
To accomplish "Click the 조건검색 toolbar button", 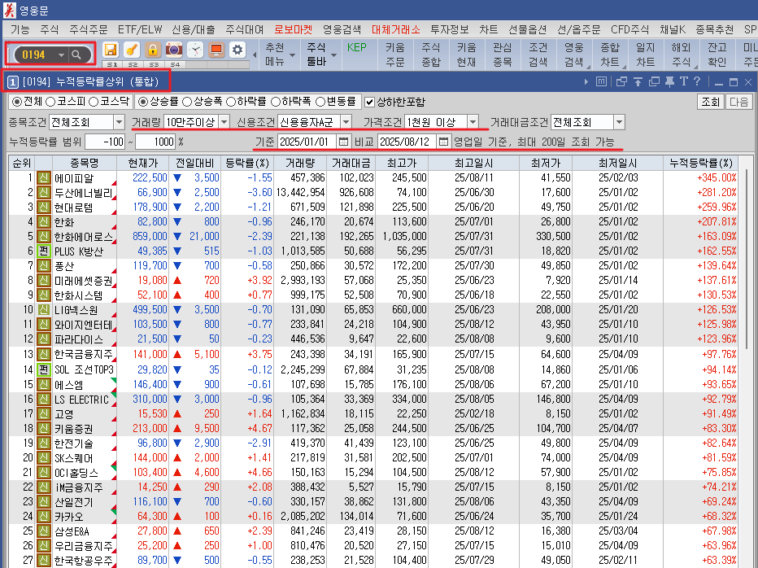I will [x=538, y=55].
